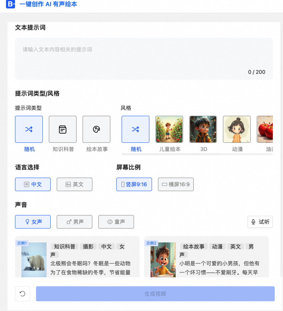This screenshot has height=311, width=283.
Task: Switch language to 英文
Action: tap(74, 184)
